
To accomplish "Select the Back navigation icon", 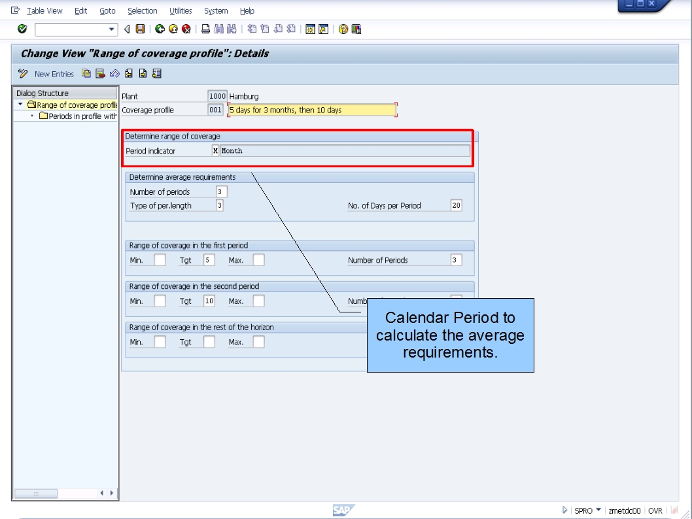I will coord(159,29).
